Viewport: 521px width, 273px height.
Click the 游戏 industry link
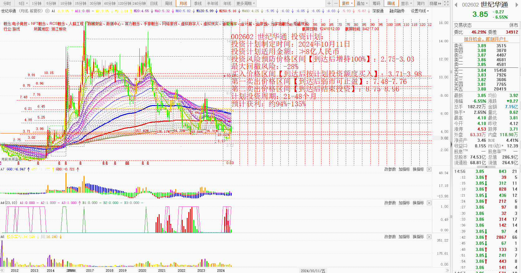coord(16,29)
